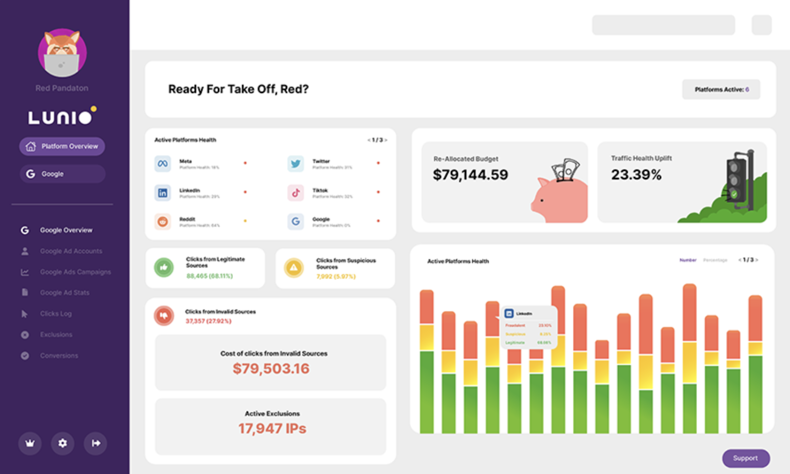Image resolution: width=790 pixels, height=474 pixels.
Task: Click the Exclusions circle-x icon
Action: [25, 335]
